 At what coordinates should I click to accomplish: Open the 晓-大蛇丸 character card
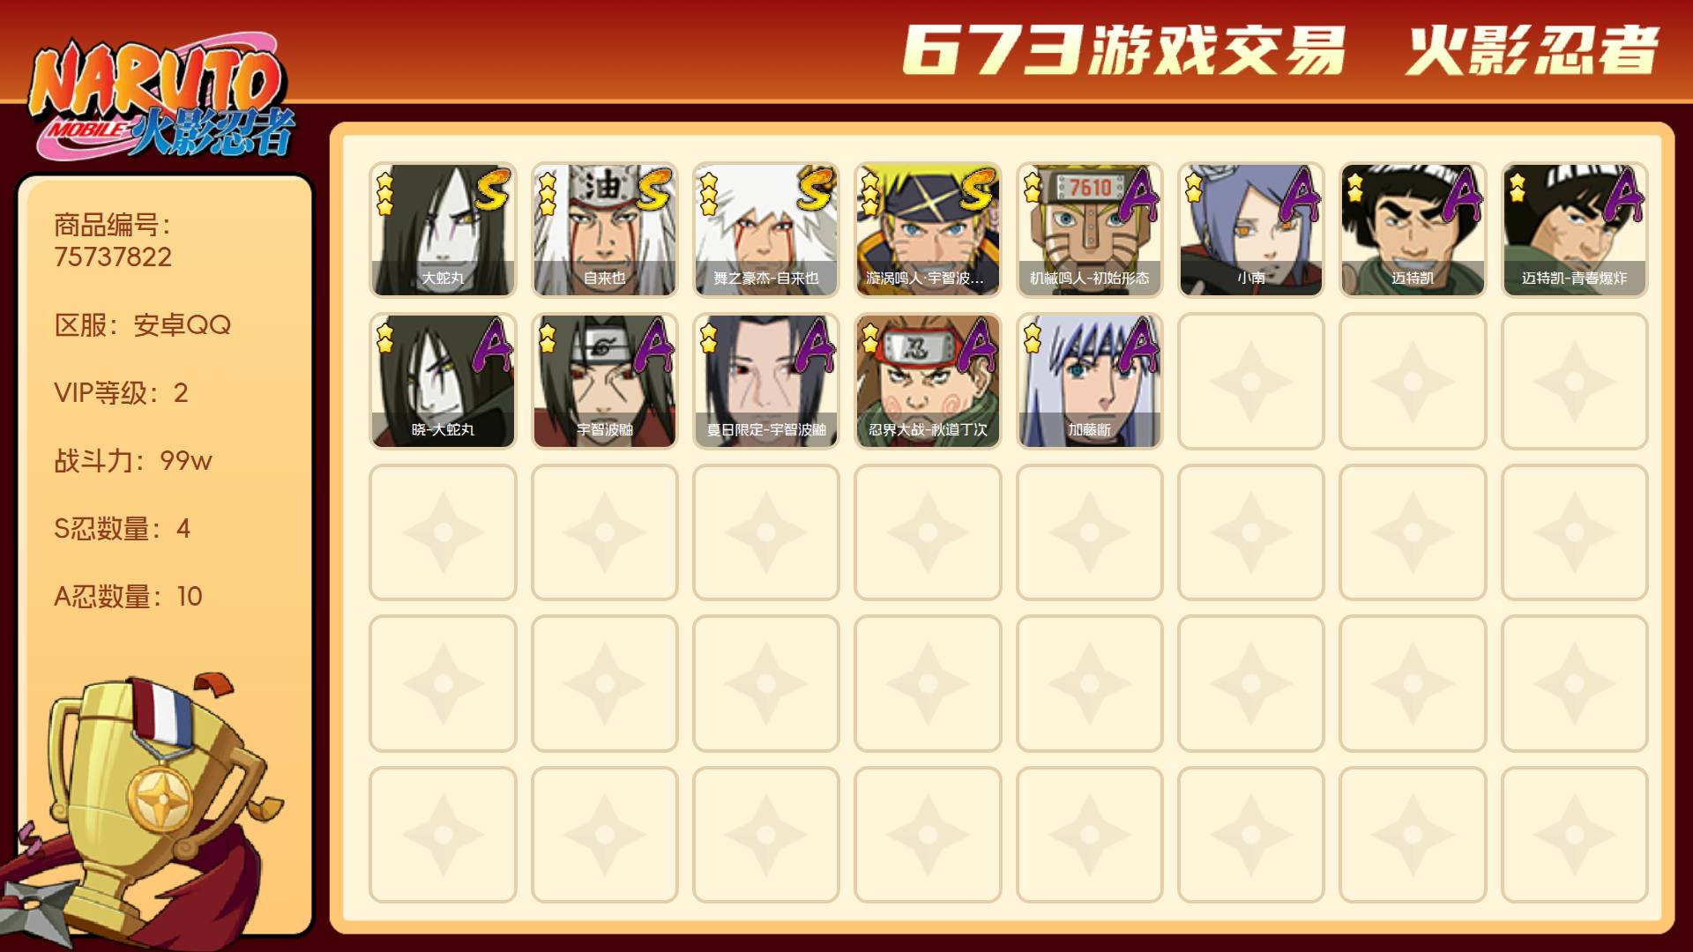point(443,382)
